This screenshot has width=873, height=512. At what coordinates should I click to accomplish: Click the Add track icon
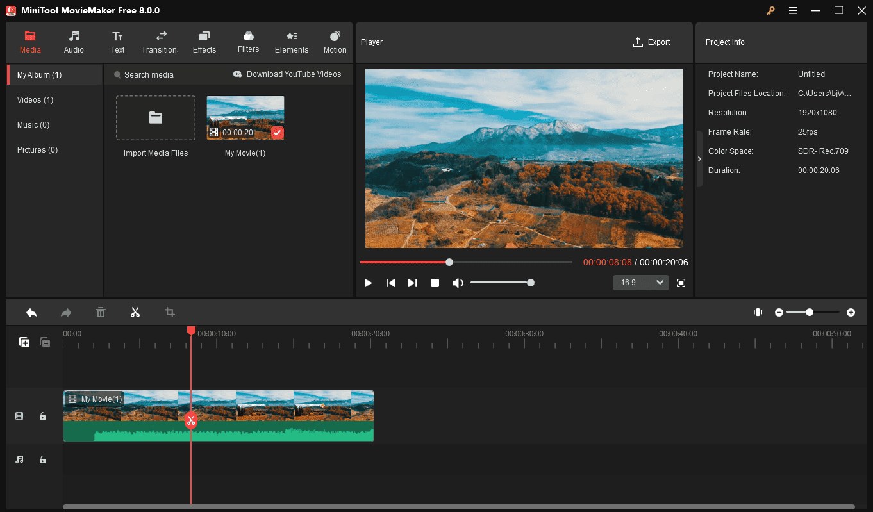point(24,342)
